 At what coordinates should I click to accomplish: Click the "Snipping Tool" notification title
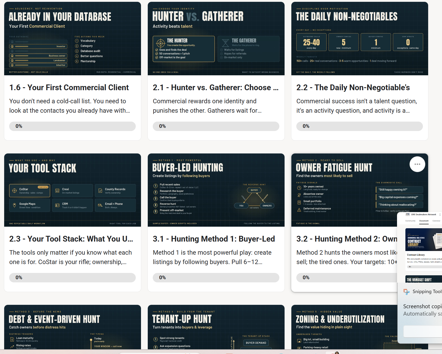(427, 292)
